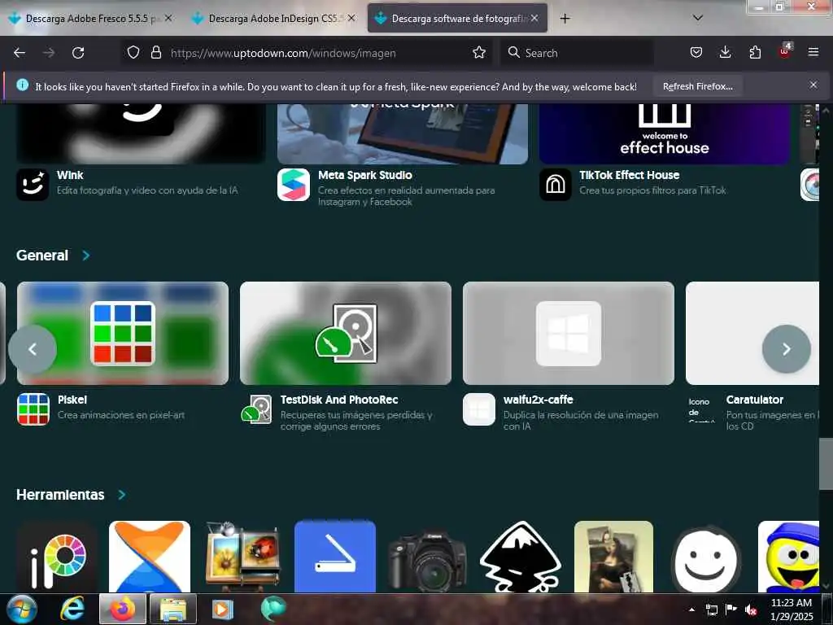Click the page vertical scrollbar thumb
833x625 pixels.
pos(826,464)
